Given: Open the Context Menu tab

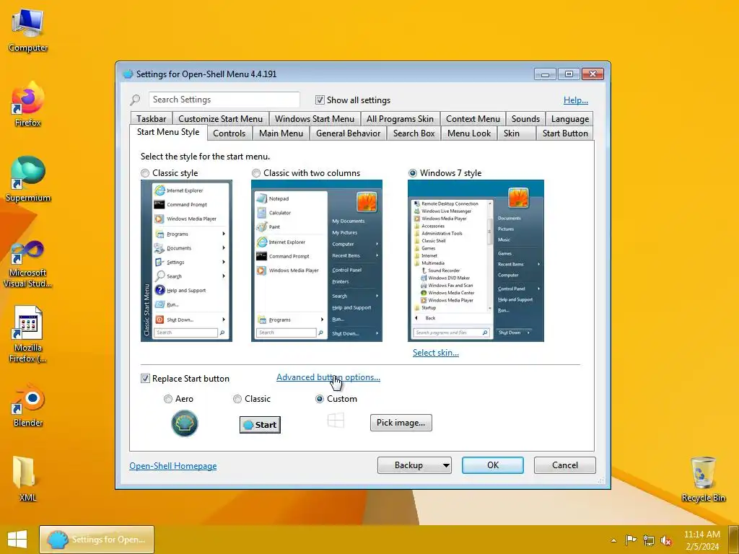Looking at the screenshot, I should [473, 119].
